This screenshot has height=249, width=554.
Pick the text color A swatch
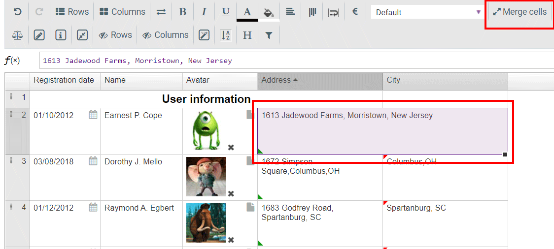tap(247, 12)
